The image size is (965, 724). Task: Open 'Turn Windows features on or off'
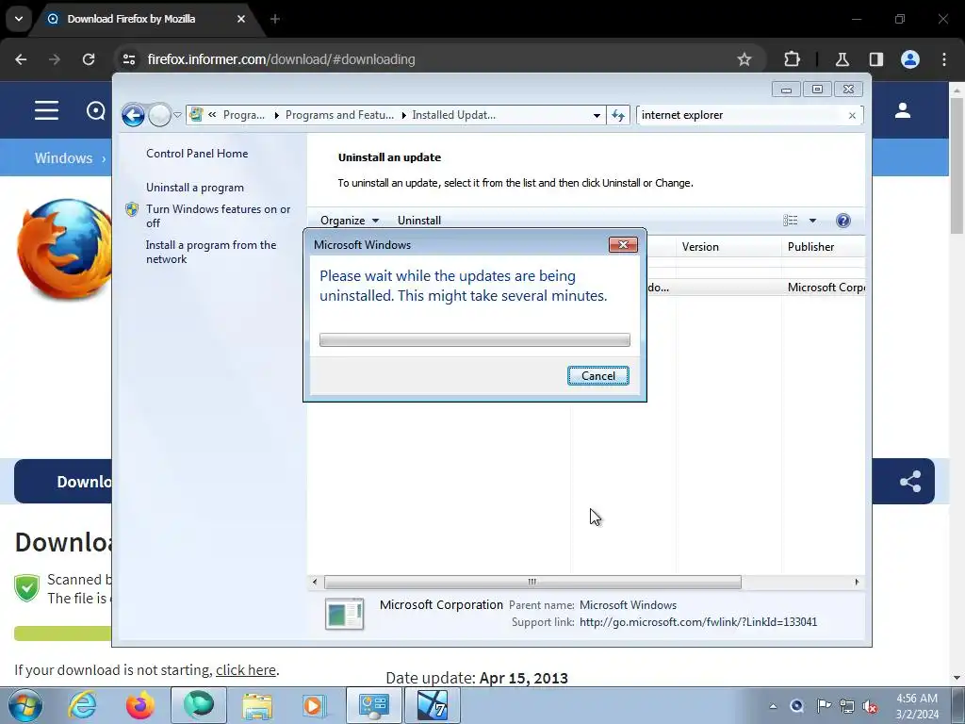point(218,216)
